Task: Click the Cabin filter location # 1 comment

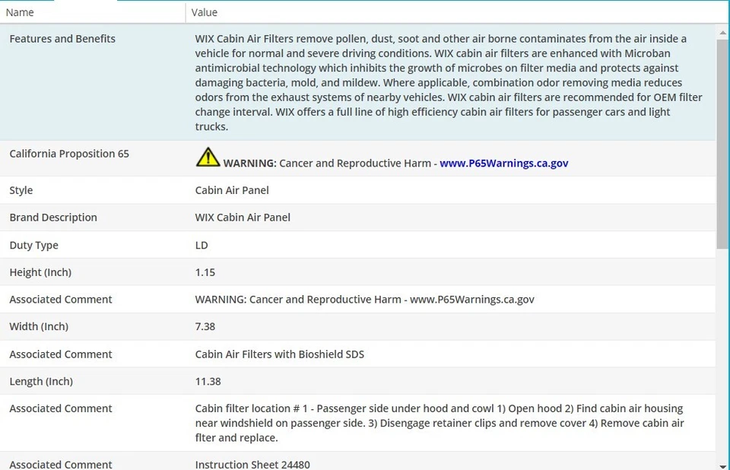Action: tap(439, 423)
